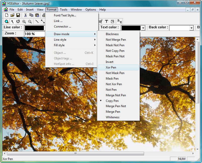Open a file using the Open icon

point(12,15)
